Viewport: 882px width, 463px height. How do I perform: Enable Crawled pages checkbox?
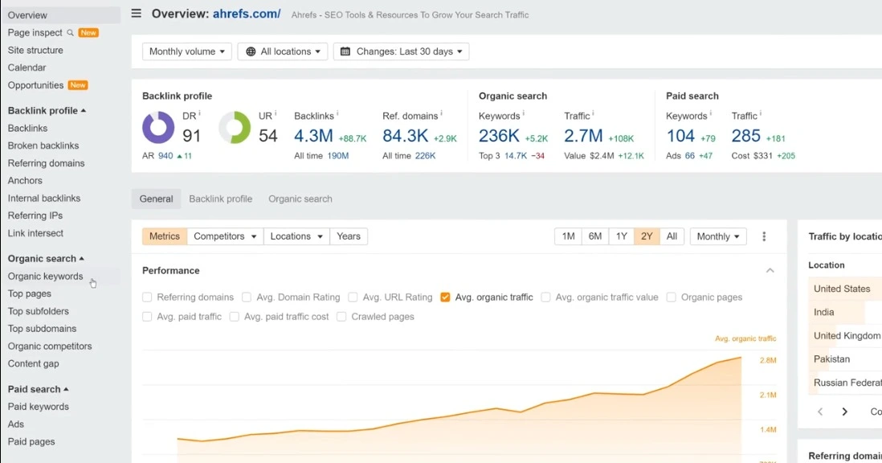[341, 317]
